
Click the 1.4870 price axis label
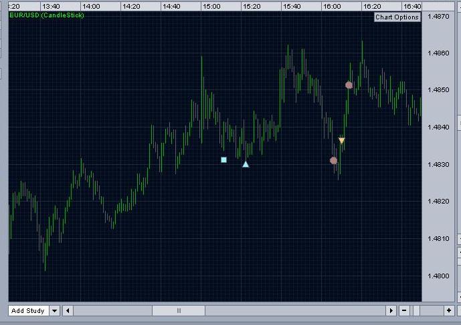pyautogui.click(x=438, y=16)
